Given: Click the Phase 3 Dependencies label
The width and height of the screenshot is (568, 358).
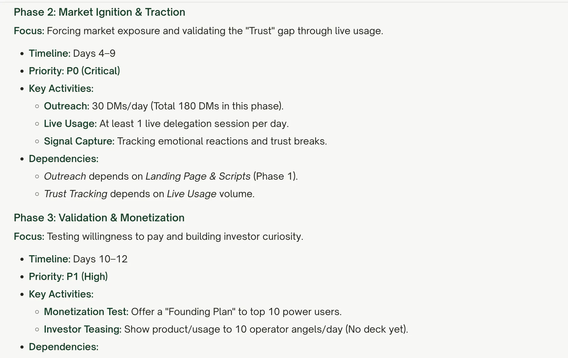Looking at the screenshot, I should (64, 347).
